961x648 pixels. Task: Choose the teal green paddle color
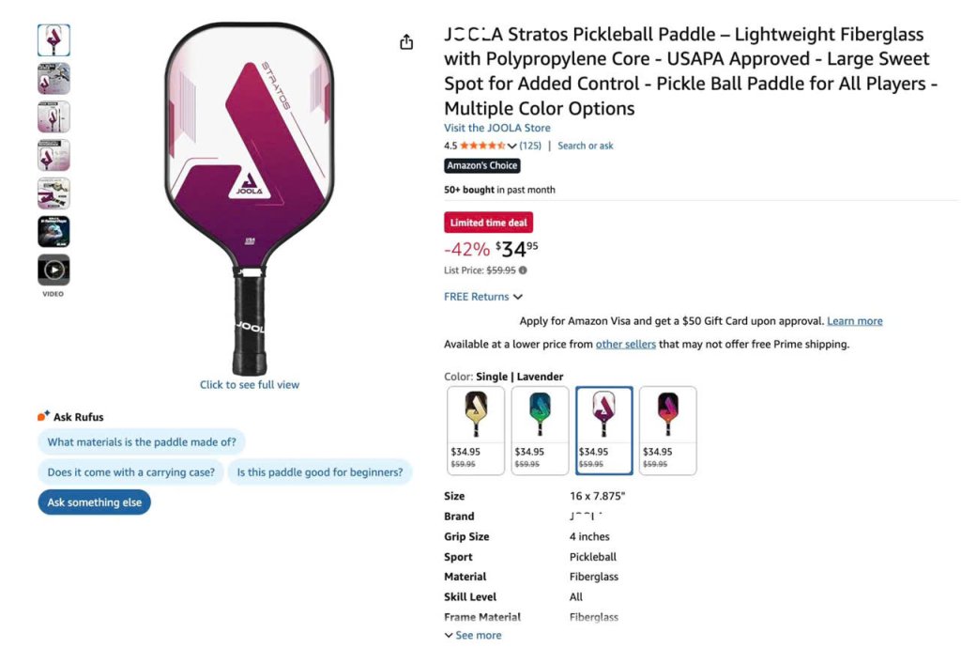[x=540, y=430]
